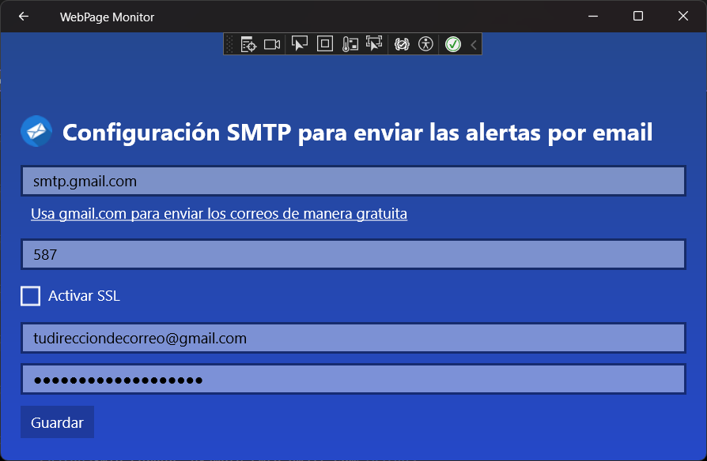Select the masked password field
This screenshot has width=707, height=461.
[353, 380]
